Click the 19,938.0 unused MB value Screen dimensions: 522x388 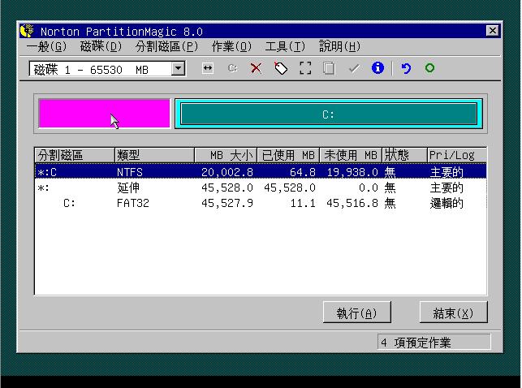point(352,172)
